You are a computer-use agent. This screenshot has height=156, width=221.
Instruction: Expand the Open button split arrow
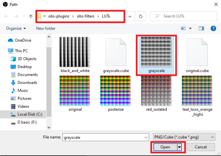[179, 147]
